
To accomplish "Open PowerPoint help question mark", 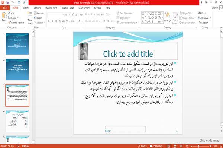I will coord(201,3).
